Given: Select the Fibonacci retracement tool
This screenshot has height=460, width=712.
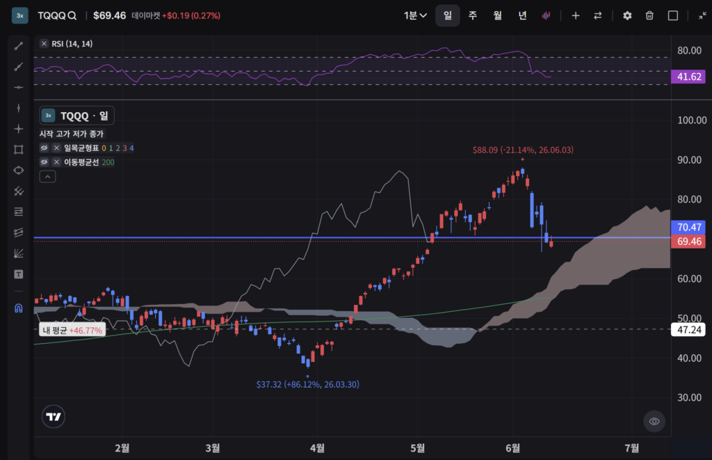Looking at the screenshot, I should click(19, 212).
